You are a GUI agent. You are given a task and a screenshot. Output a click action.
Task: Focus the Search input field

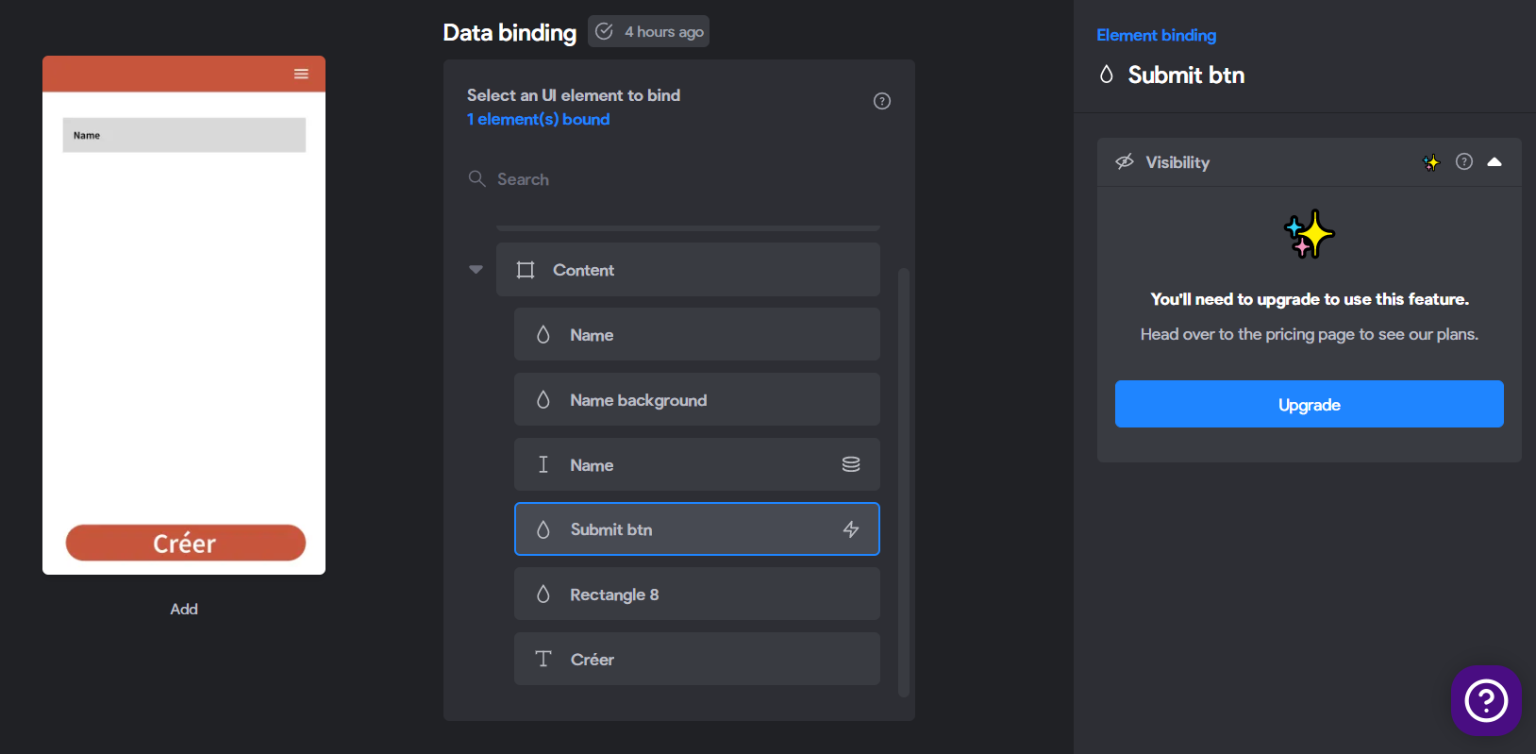tap(678, 179)
